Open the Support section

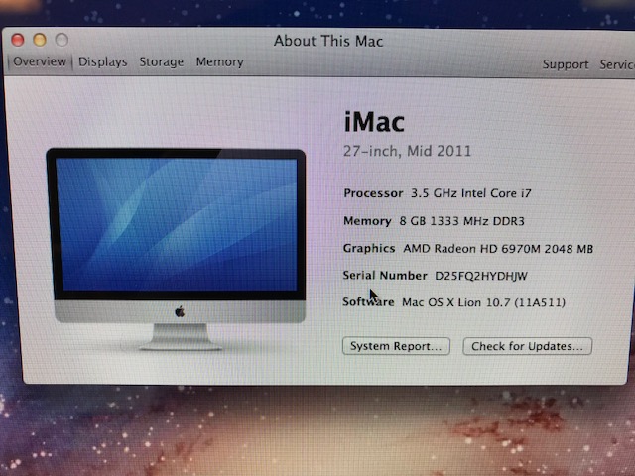click(x=566, y=64)
